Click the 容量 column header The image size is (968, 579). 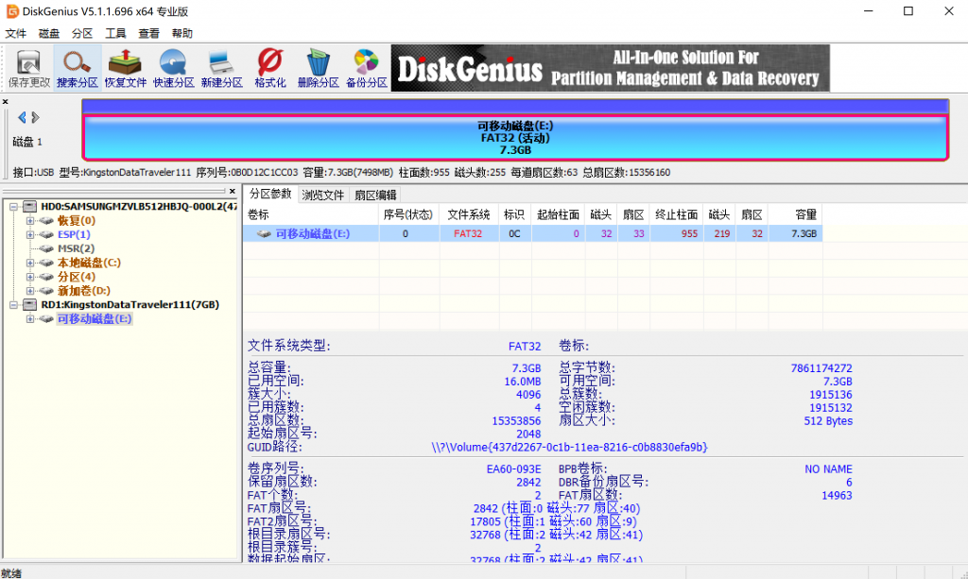[795, 214]
